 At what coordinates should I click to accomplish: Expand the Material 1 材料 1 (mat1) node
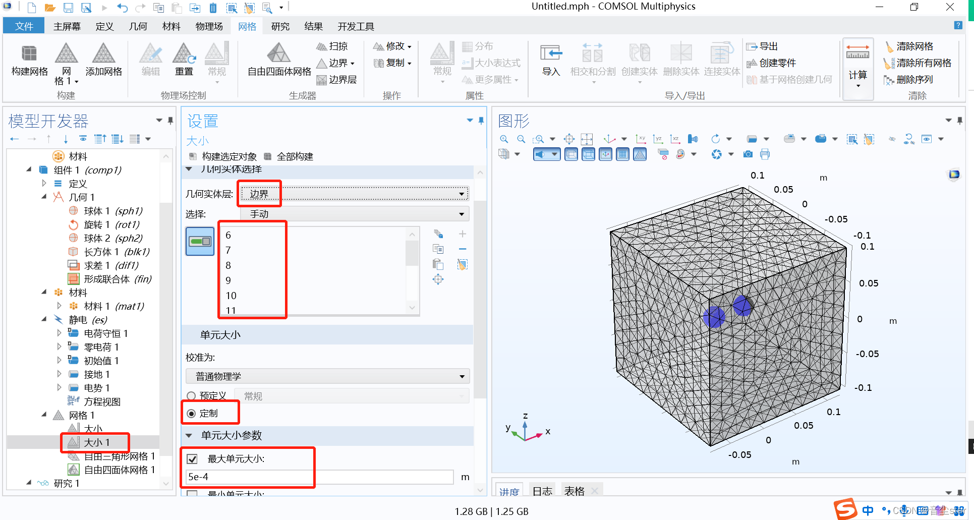click(59, 306)
